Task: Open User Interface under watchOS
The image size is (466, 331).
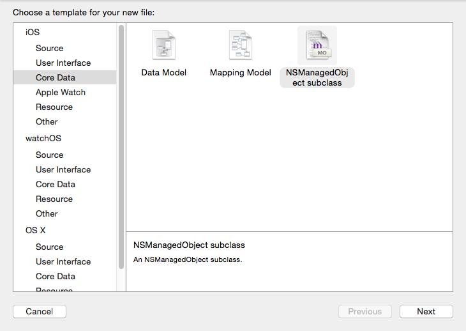Action: tap(63, 169)
